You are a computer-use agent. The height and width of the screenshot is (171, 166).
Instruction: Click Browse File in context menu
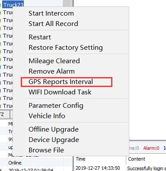(x=46, y=150)
